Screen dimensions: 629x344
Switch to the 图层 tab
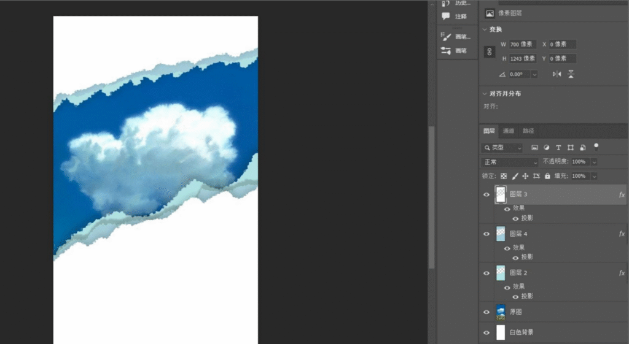point(489,131)
